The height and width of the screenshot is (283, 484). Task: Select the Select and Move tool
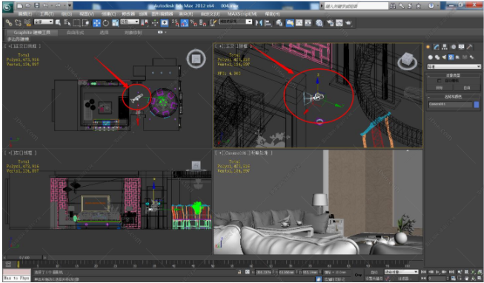96,23
